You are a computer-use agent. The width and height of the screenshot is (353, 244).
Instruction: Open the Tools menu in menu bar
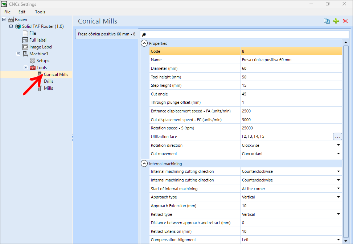tap(40, 12)
